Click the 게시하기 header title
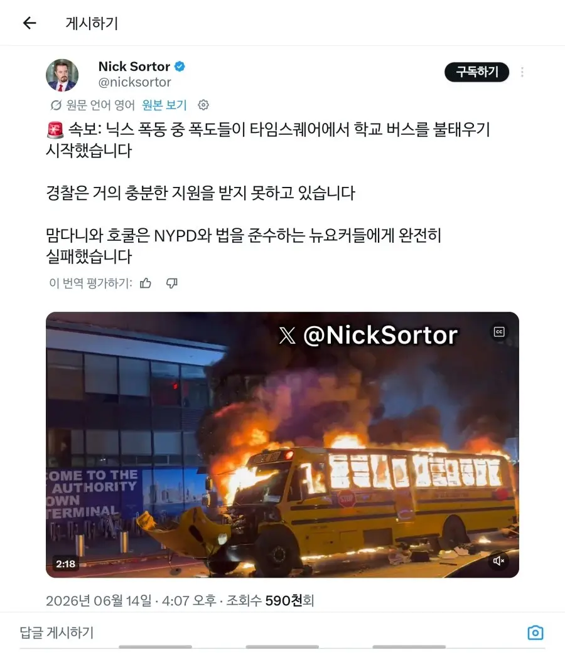The width and height of the screenshot is (565, 653). [92, 23]
